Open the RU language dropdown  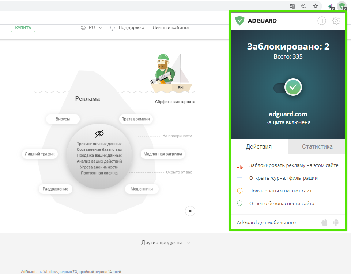tap(95, 28)
